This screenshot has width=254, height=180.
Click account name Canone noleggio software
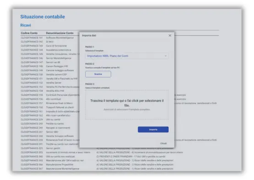[x=60, y=70]
